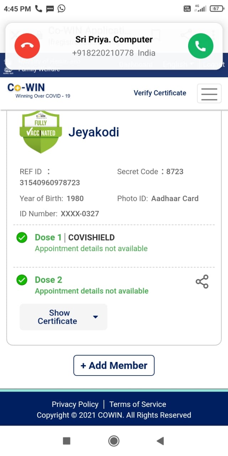Go to Dashboard in the top bar

pyautogui.click(x=136, y=64)
